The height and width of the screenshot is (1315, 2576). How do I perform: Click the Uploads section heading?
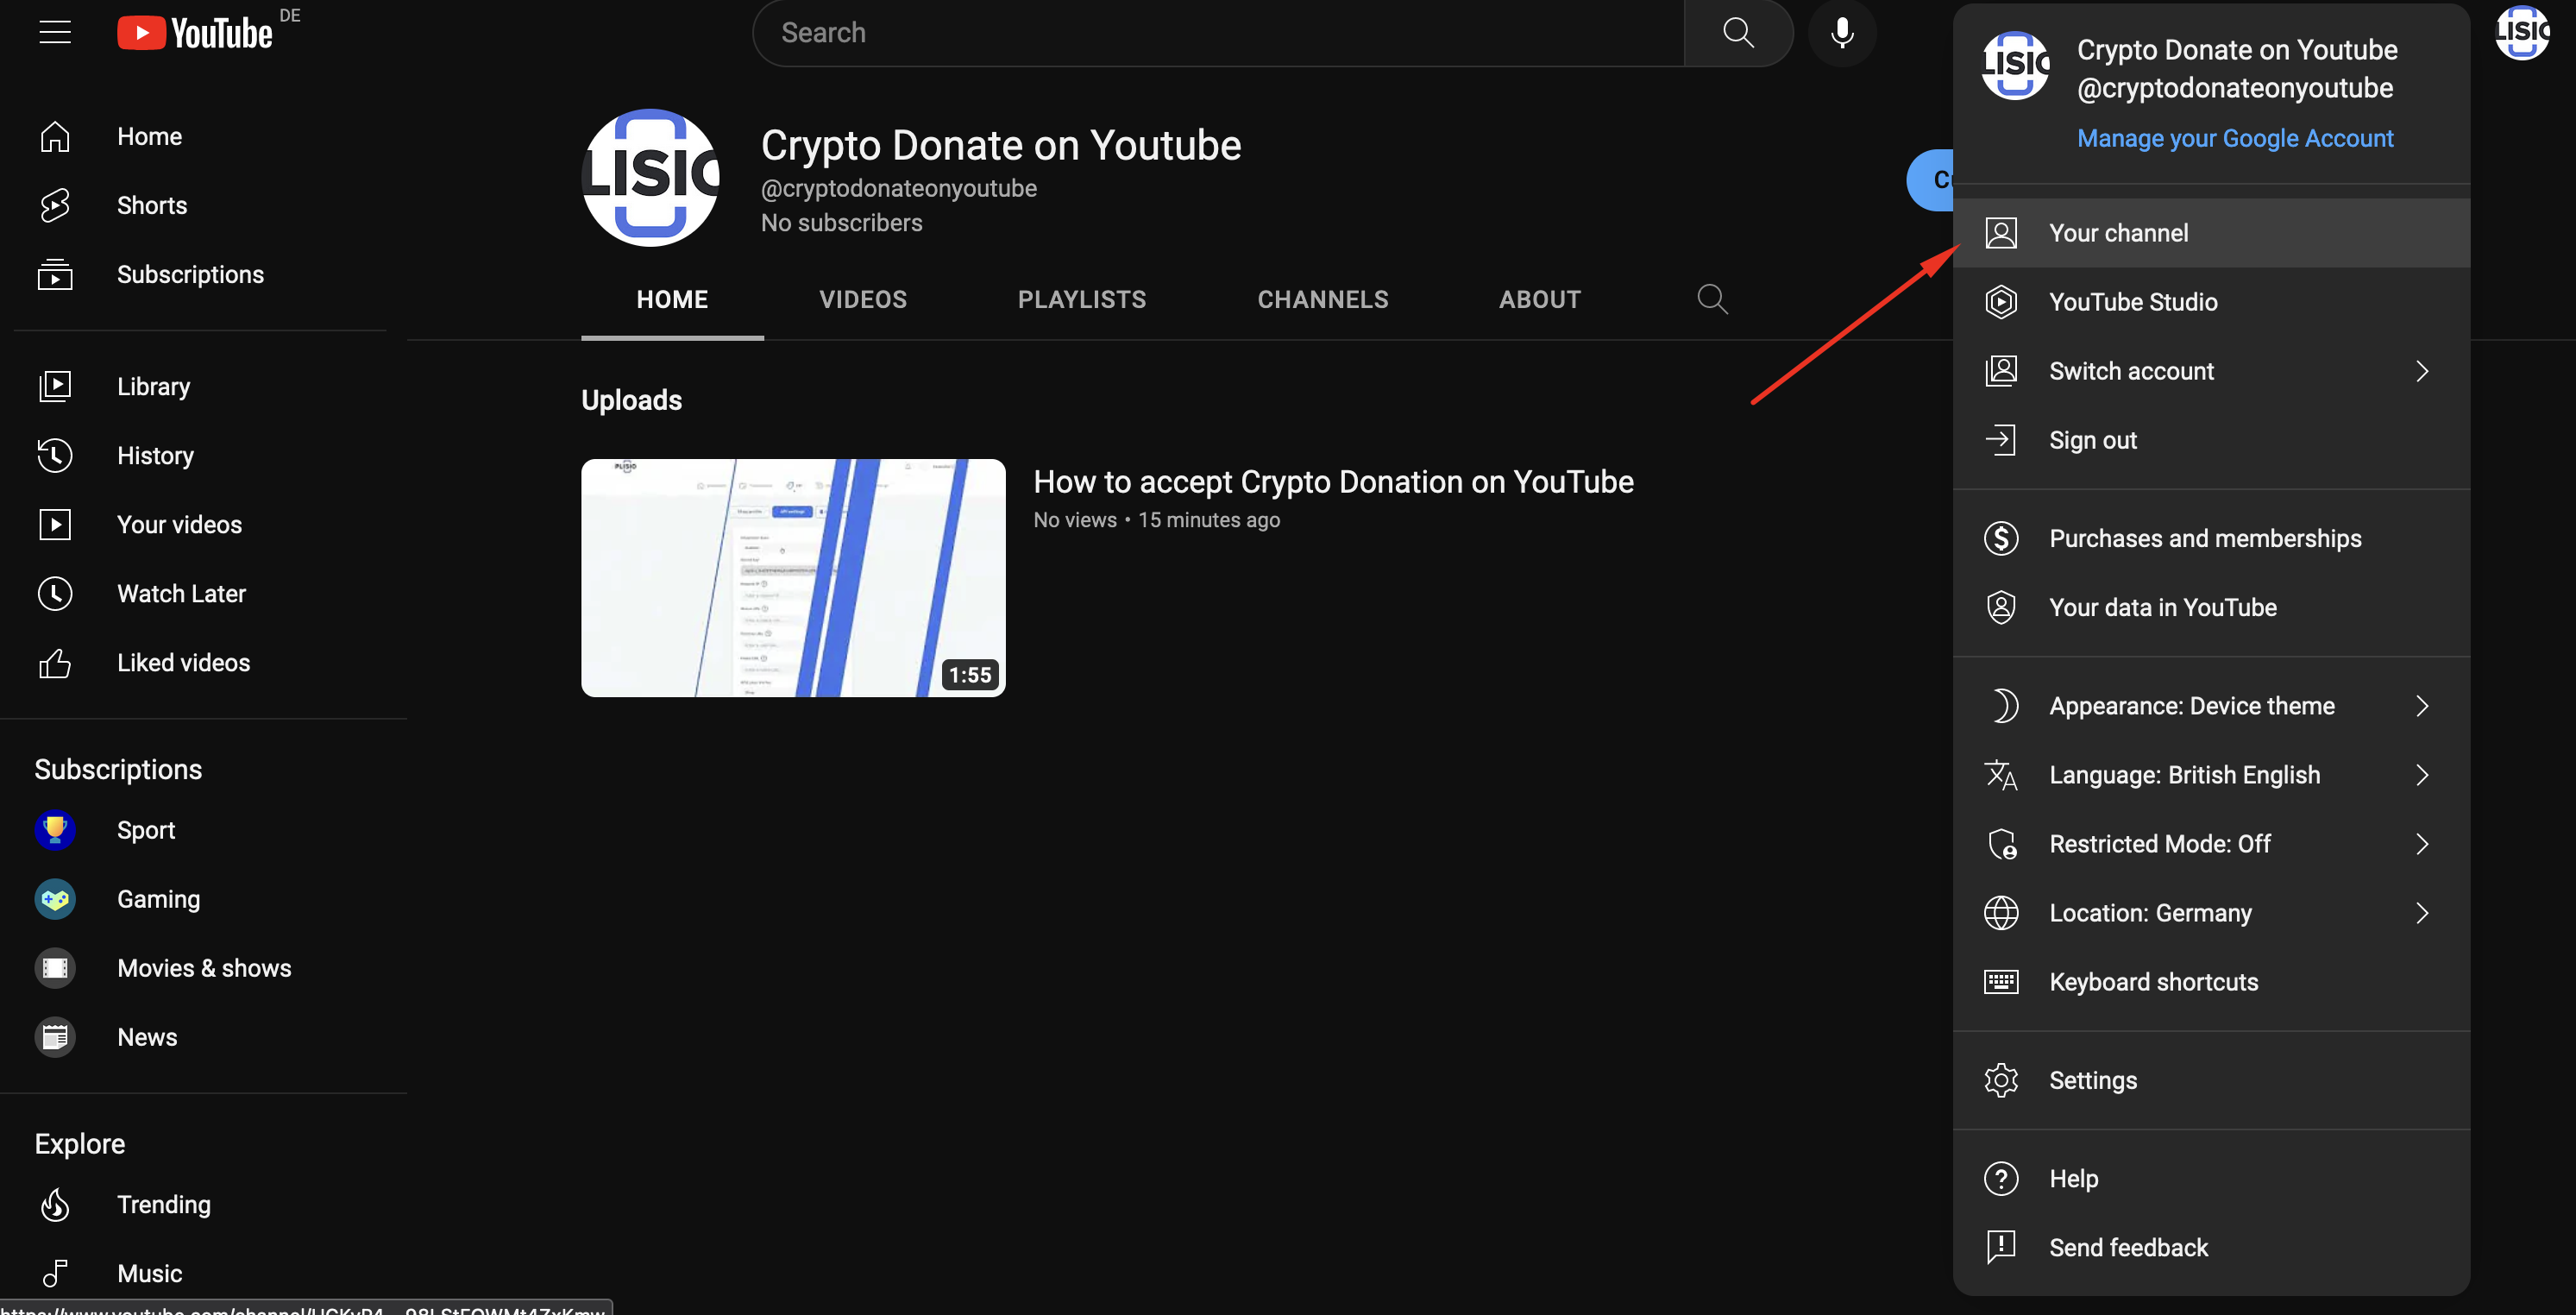631,400
